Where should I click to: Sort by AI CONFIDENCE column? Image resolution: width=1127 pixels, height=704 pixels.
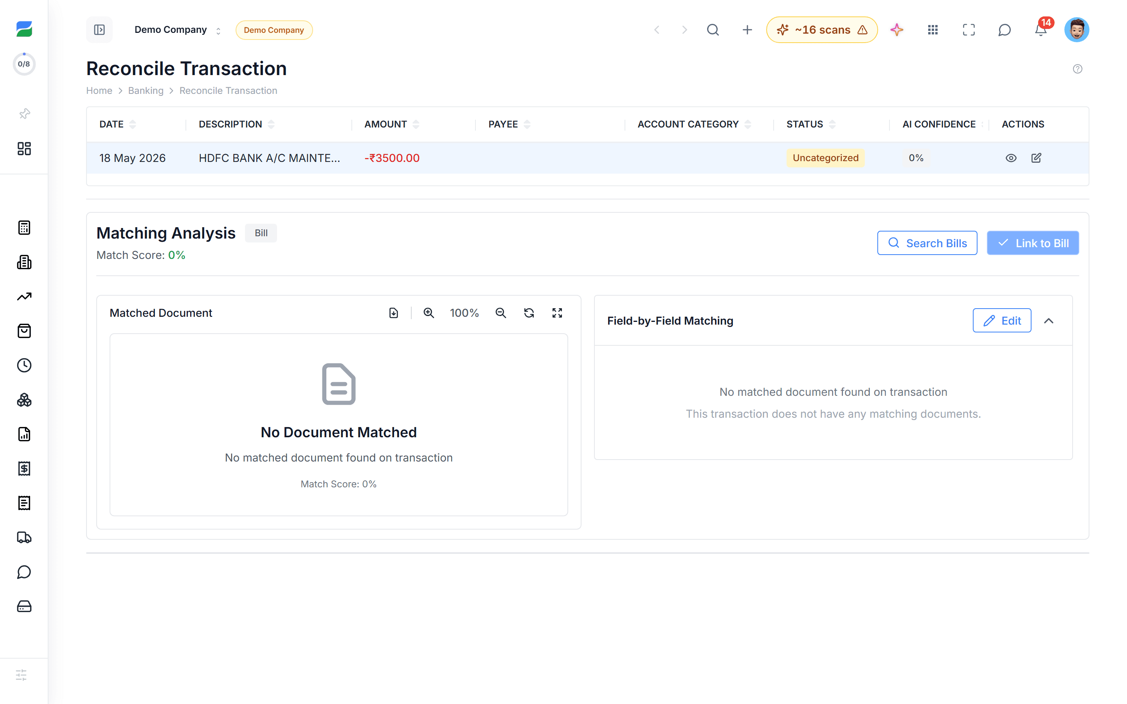943,124
